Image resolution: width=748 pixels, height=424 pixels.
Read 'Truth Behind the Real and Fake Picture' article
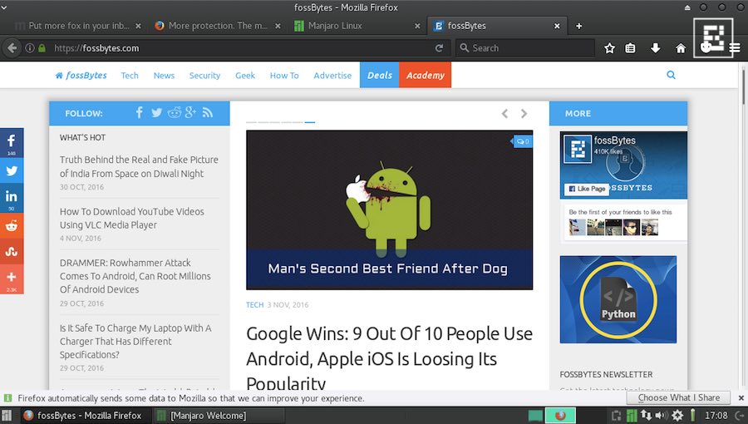coord(139,166)
